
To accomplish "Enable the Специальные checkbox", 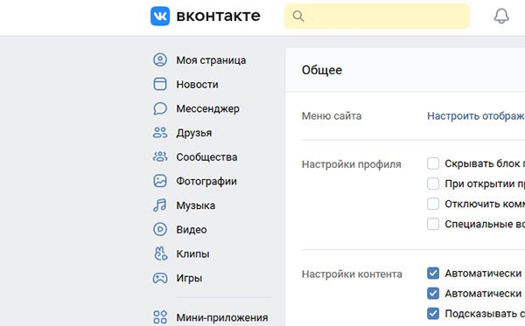I will 433,224.
